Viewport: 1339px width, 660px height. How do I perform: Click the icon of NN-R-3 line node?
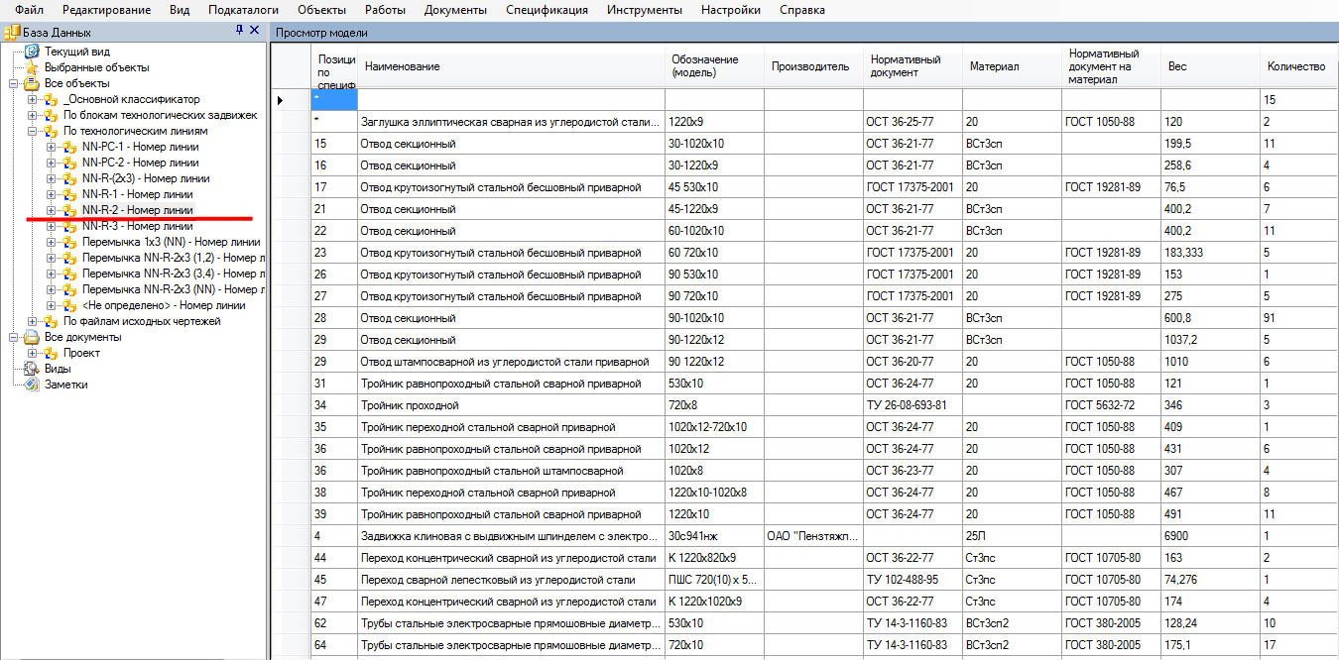[x=68, y=226]
